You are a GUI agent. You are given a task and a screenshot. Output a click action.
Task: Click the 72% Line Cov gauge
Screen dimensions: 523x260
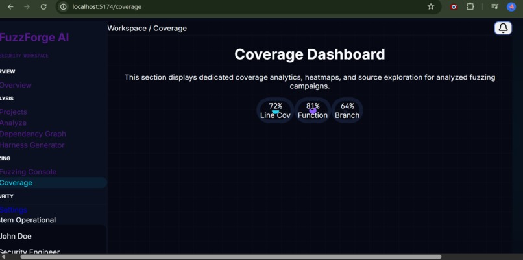(275, 110)
